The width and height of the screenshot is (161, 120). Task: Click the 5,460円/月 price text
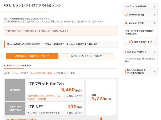(x=72, y=90)
